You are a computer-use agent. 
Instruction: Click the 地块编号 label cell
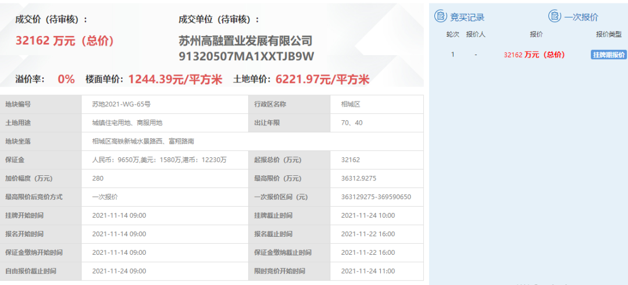tap(41, 104)
